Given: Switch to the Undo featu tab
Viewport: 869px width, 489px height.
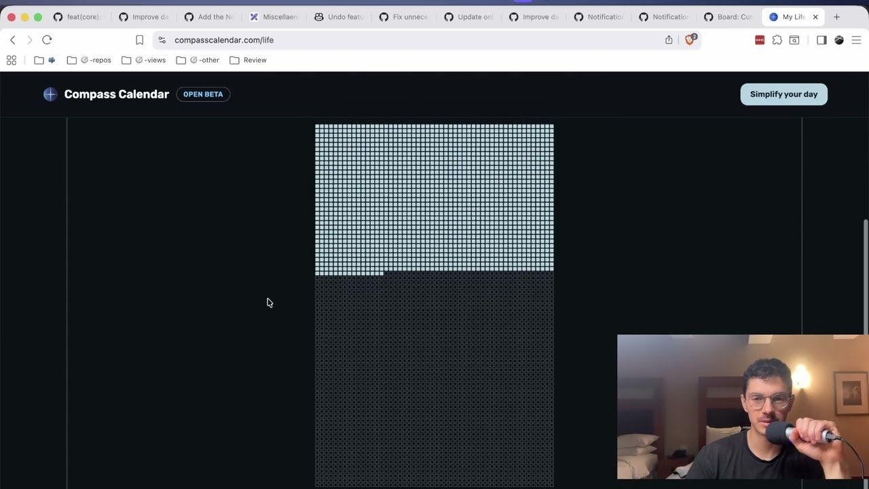Looking at the screenshot, I should point(339,17).
